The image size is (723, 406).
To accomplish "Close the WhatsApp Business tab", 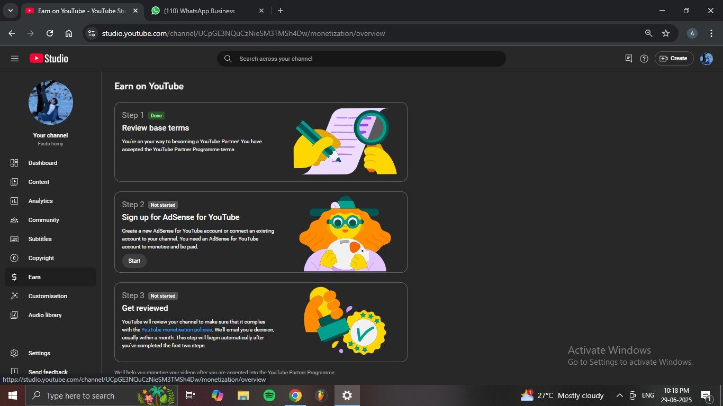I will (261, 11).
